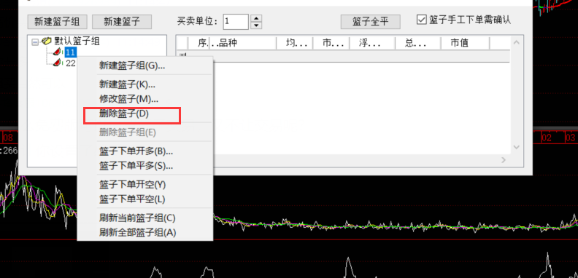Choose 刷新当前篮子组(C) menu entry
578x278 pixels.
(145, 218)
